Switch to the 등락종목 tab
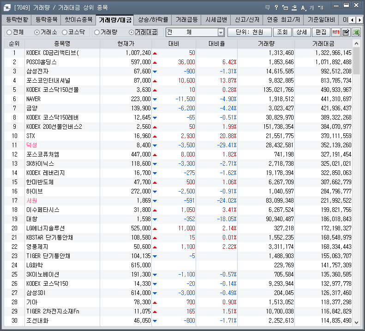The image size is (365, 331). click(x=46, y=19)
